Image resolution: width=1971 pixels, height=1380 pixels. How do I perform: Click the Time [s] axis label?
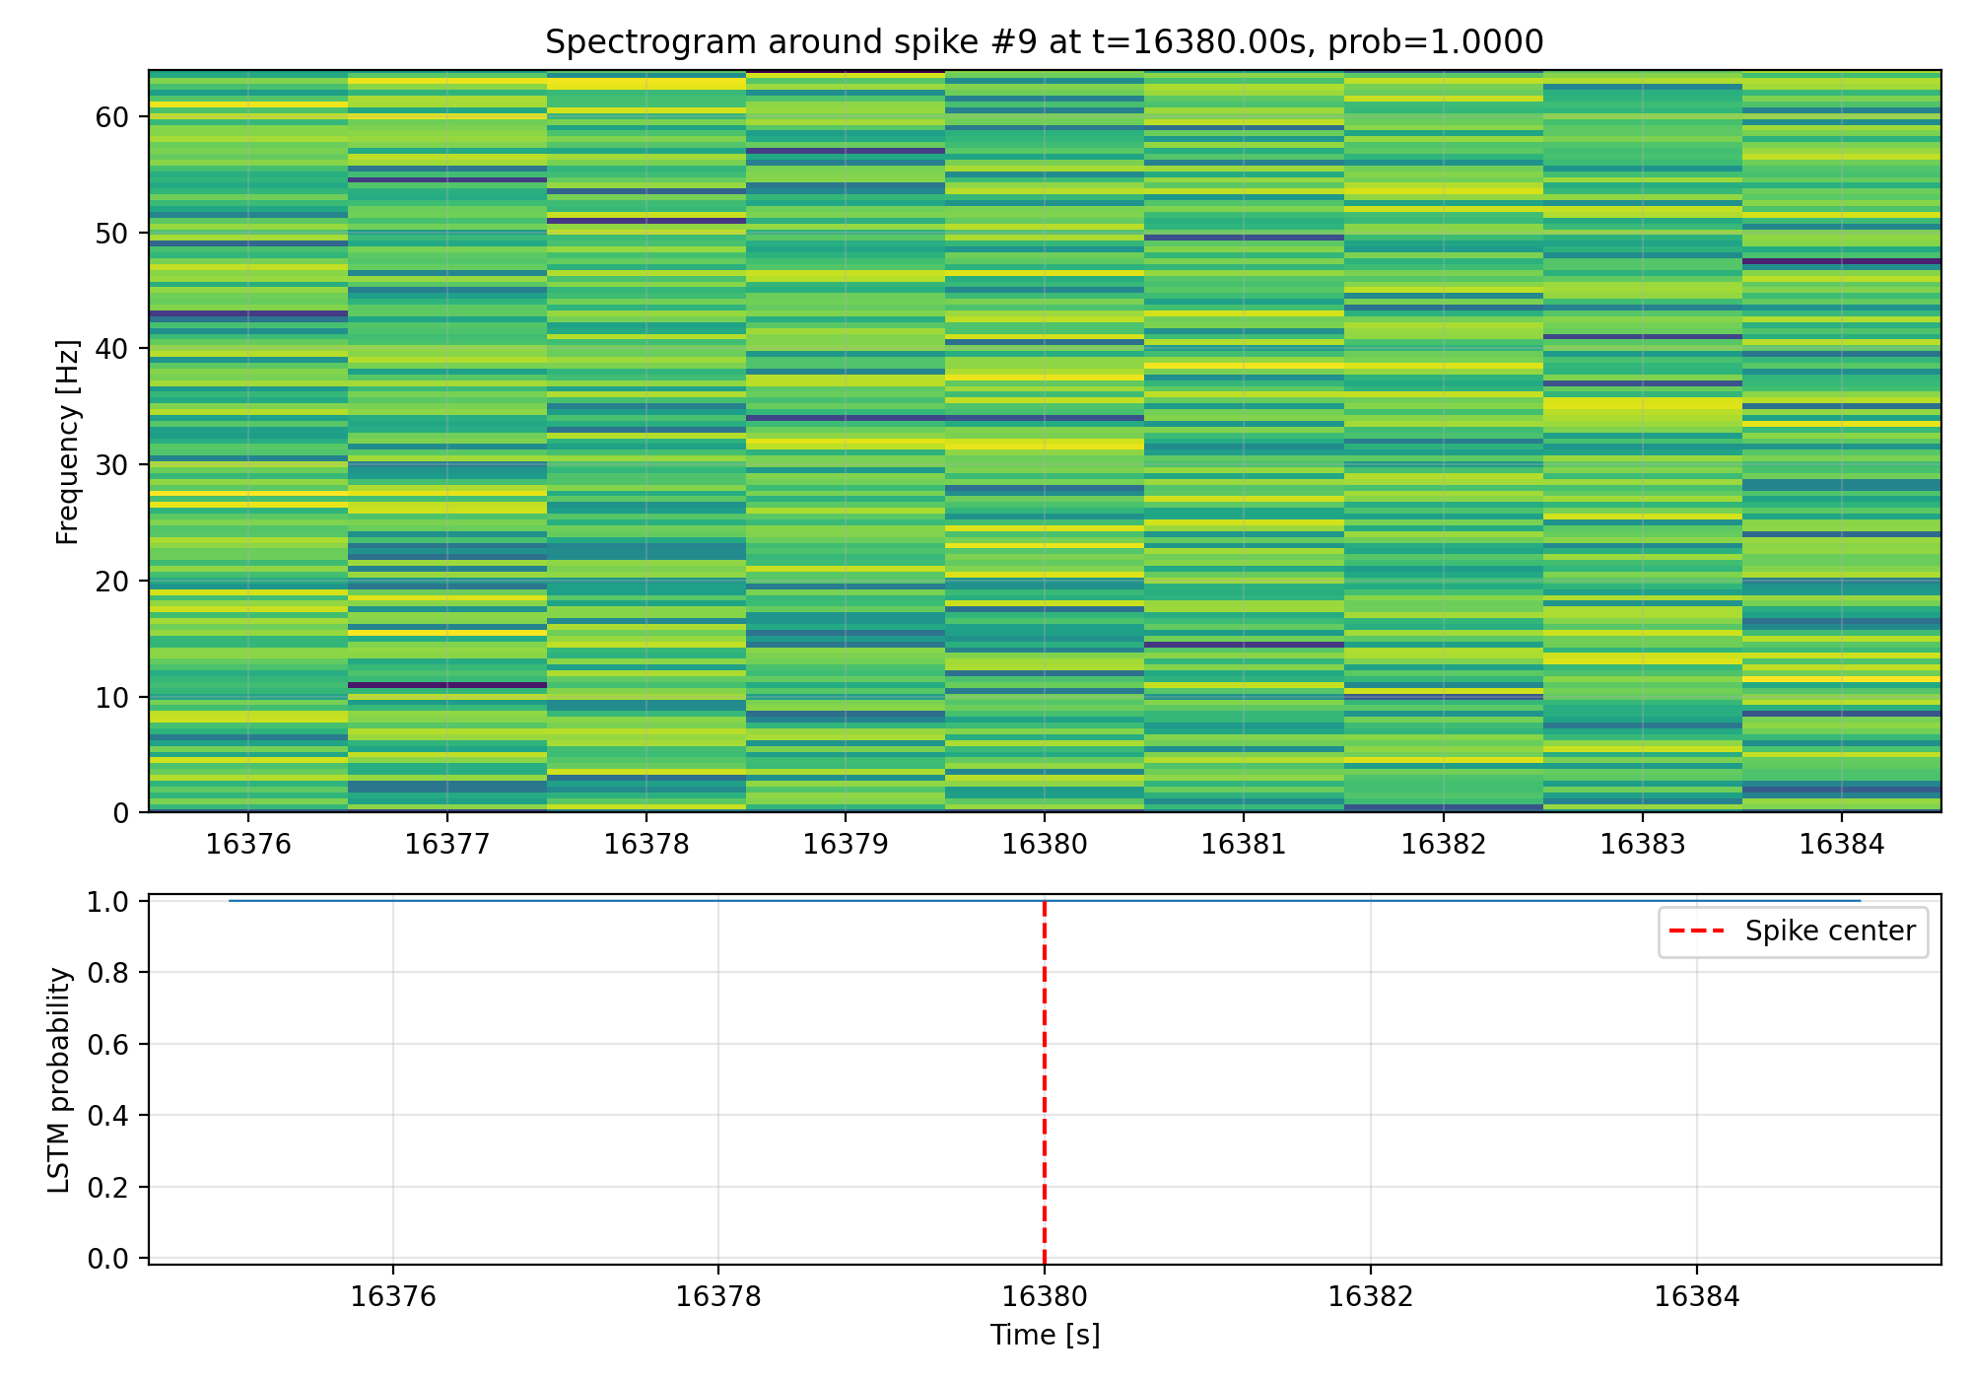click(1044, 1336)
